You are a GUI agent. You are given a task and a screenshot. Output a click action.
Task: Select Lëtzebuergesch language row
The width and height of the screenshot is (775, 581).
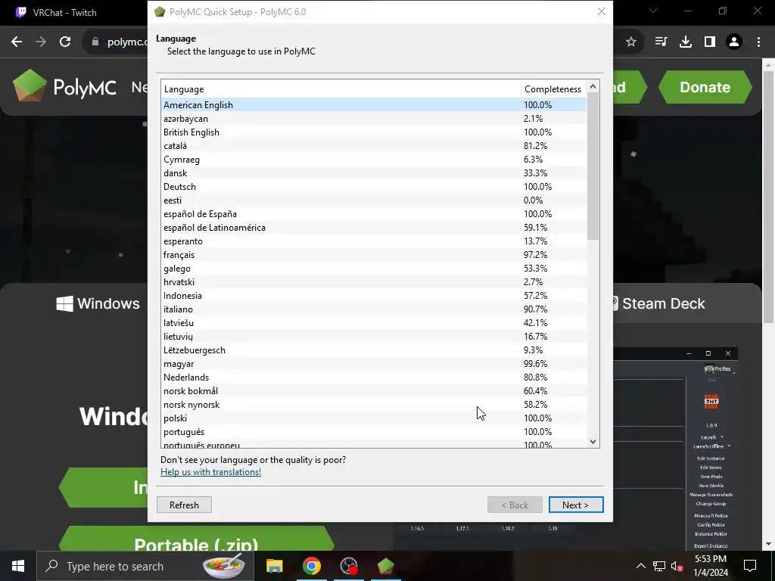(374, 350)
